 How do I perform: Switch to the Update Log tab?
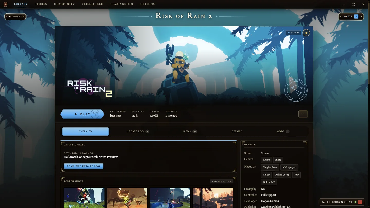click(x=138, y=131)
